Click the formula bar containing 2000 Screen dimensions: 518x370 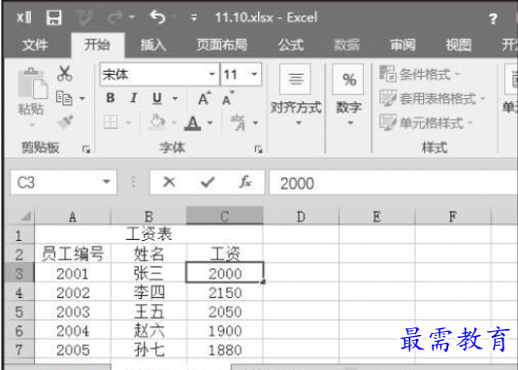point(393,183)
